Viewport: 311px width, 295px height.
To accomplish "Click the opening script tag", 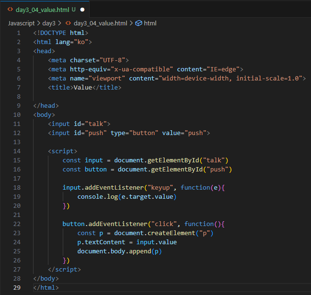I will click(62, 151).
